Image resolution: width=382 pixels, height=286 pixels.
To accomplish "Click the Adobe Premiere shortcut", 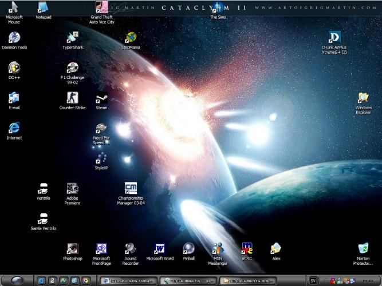I will click(72, 188).
